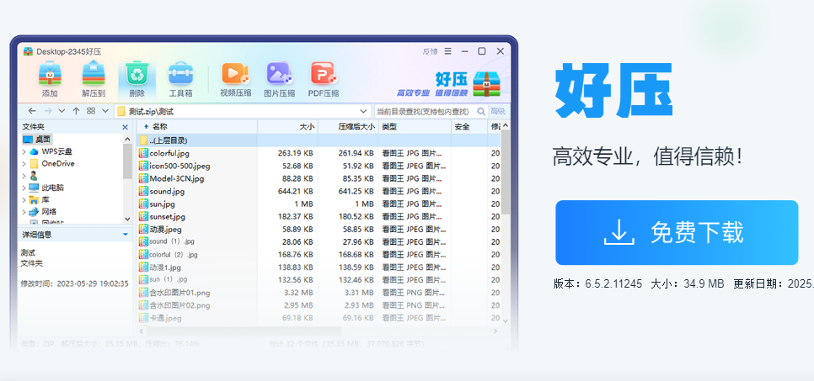Click the folder tree vertical scrollbar

pos(127,164)
